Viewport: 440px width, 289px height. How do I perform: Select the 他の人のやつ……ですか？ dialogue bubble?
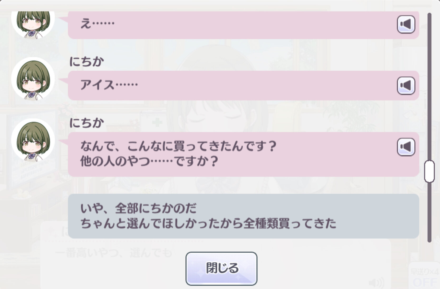[244, 154]
